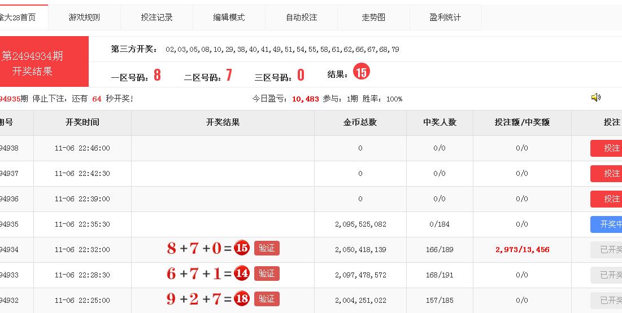The image size is (622, 313).
Task: Click the red result ball 15 in header
Action: tap(361, 72)
